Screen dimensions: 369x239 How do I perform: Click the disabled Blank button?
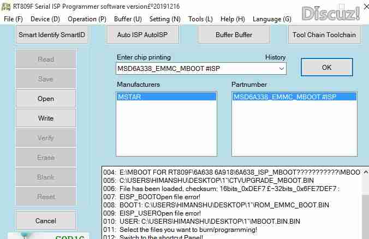coord(46,177)
